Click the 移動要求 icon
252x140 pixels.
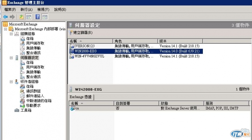point(22,105)
